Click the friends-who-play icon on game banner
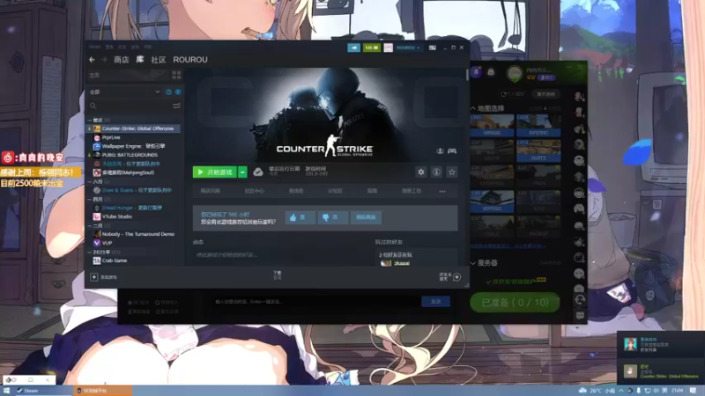Image resolution: width=705 pixels, height=396 pixels. click(x=440, y=150)
